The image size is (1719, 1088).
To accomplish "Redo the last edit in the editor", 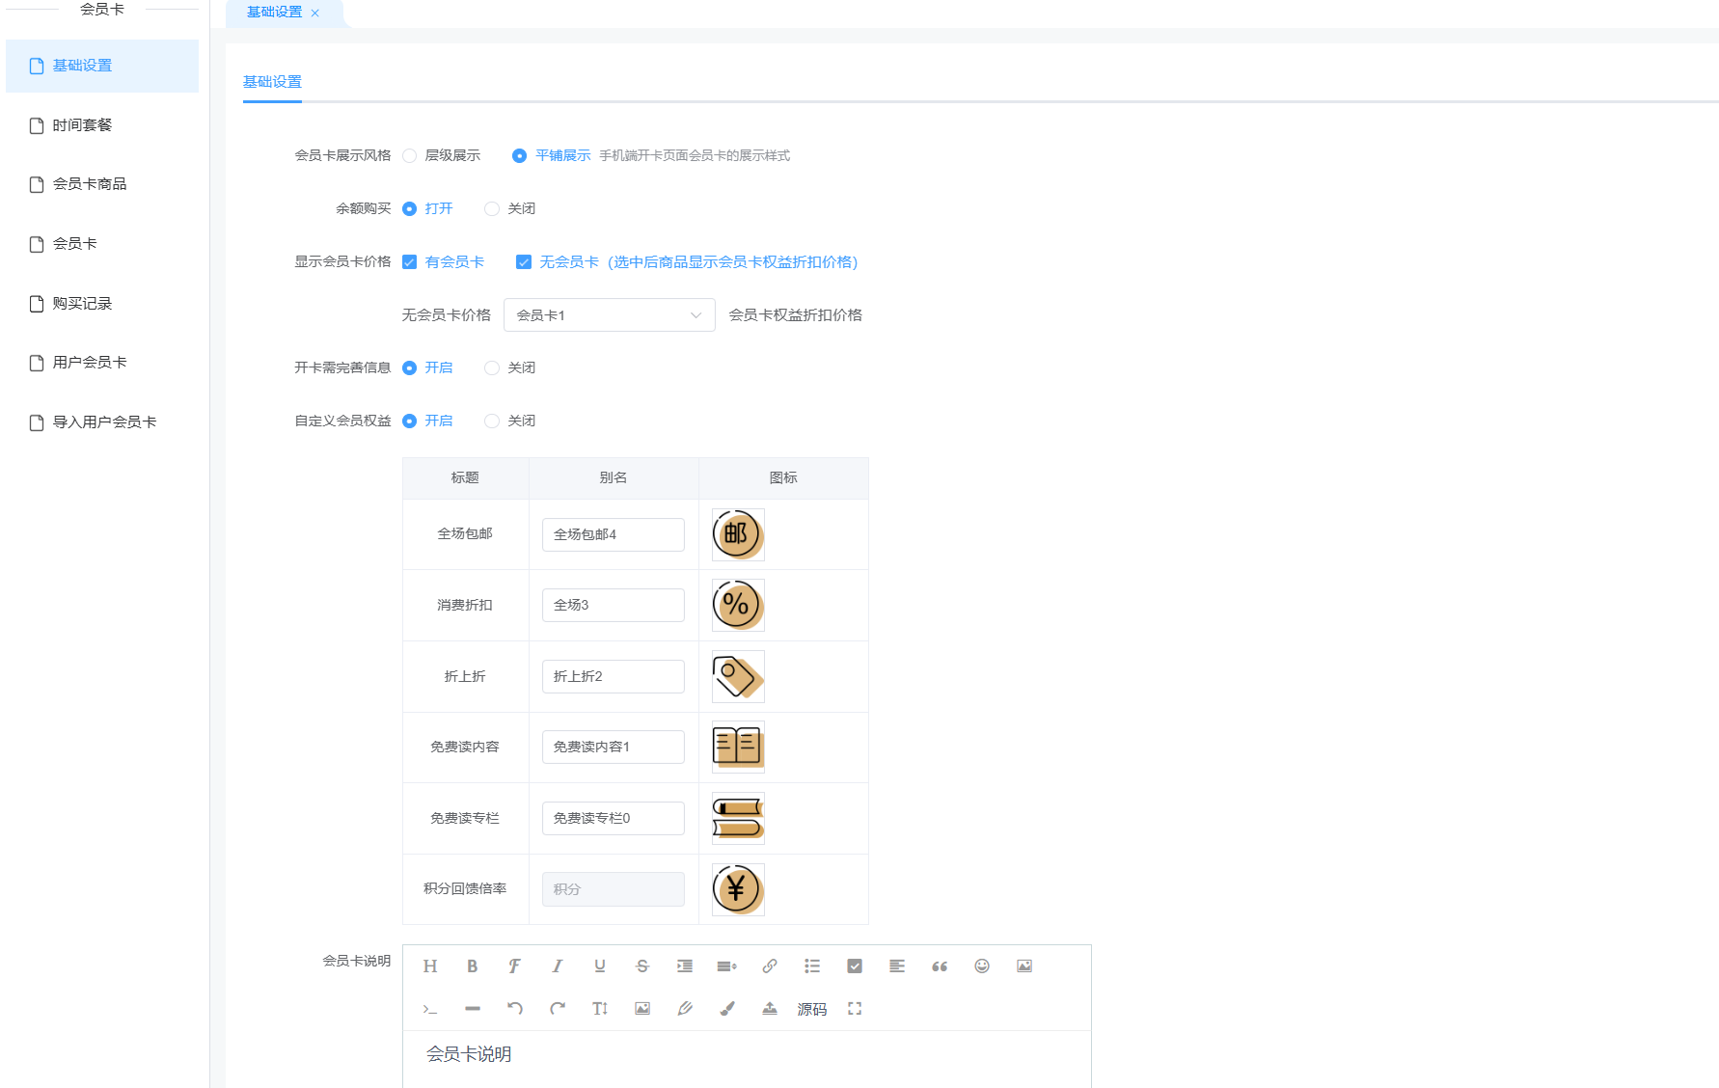I will 558,1009.
